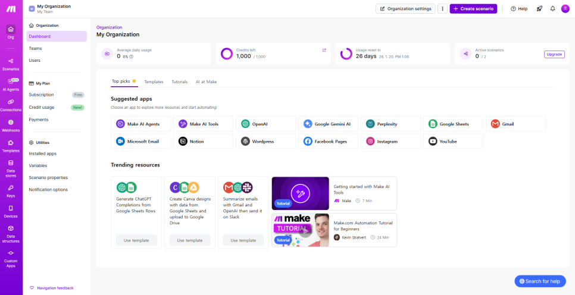The image size is (575, 295).
Task: Click the info icon next to 0%
Action: coord(132,57)
